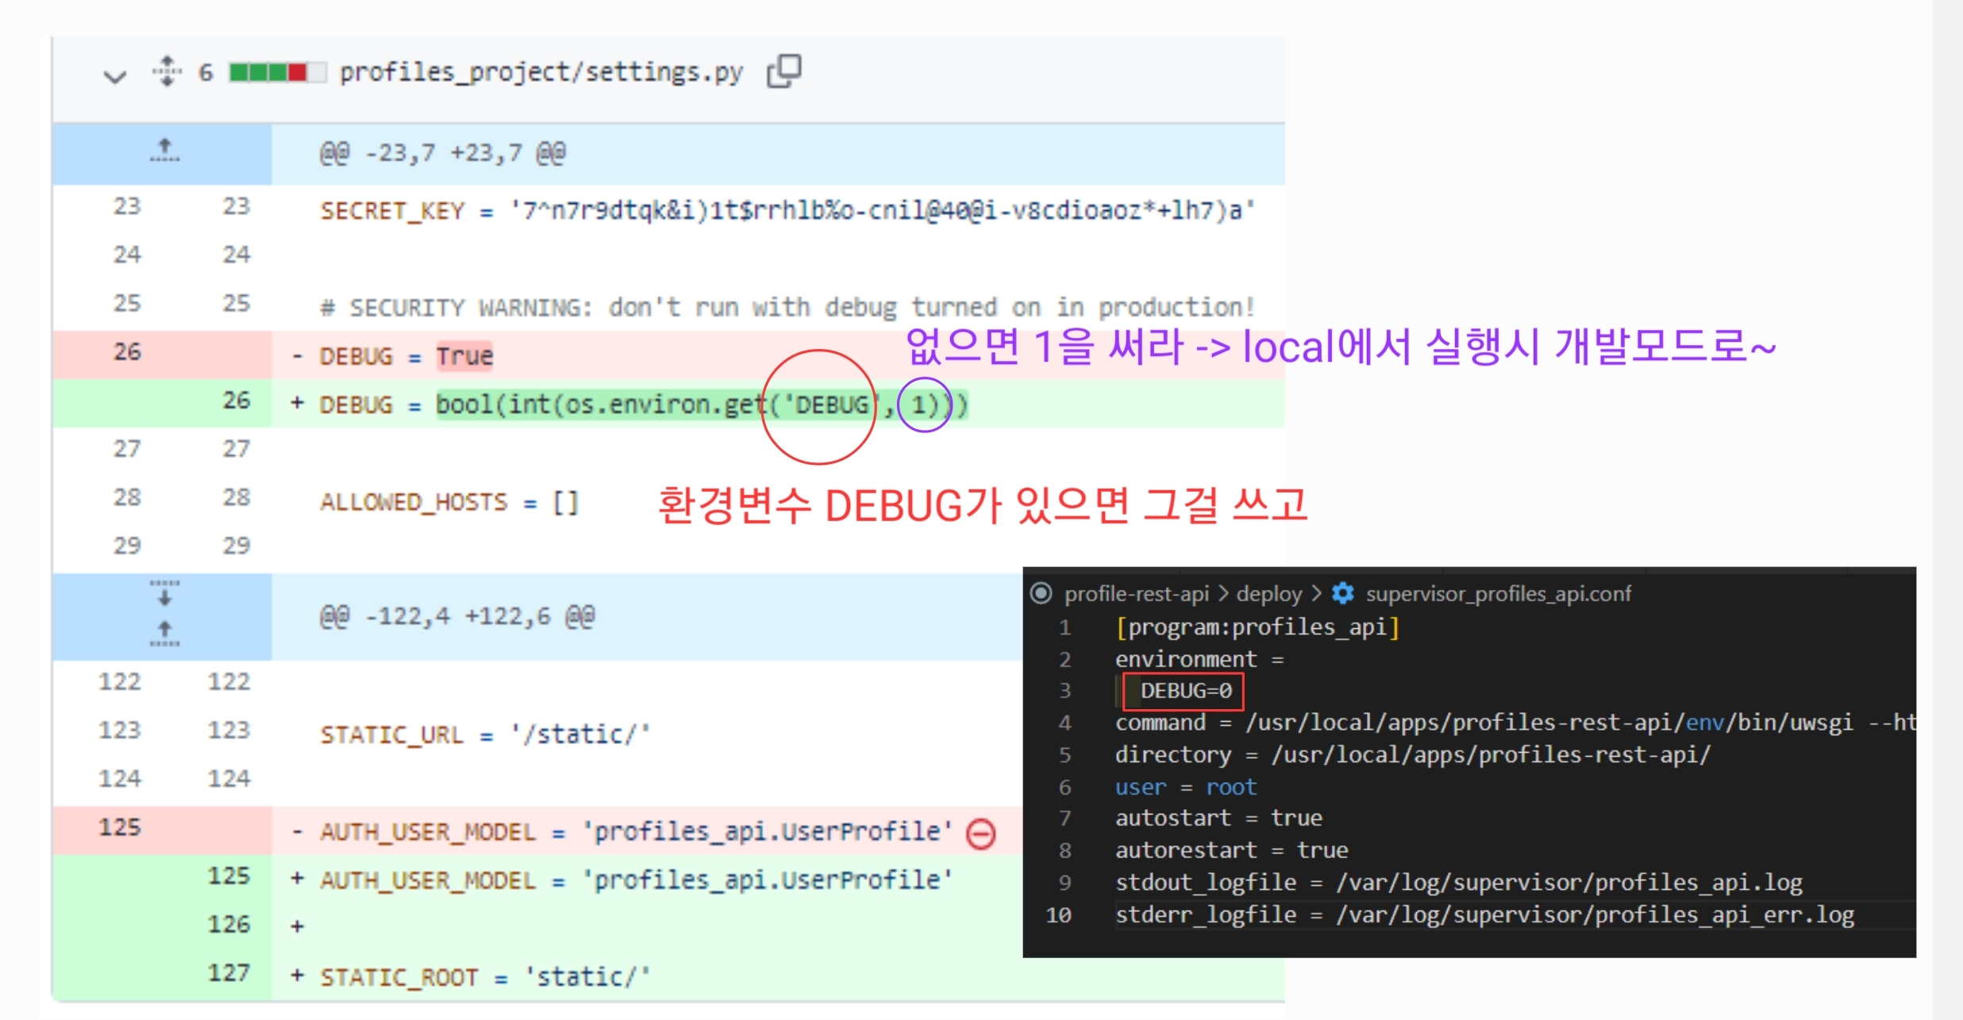
Task: Click the DEBUG=0 line in the config
Action: point(1185,691)
